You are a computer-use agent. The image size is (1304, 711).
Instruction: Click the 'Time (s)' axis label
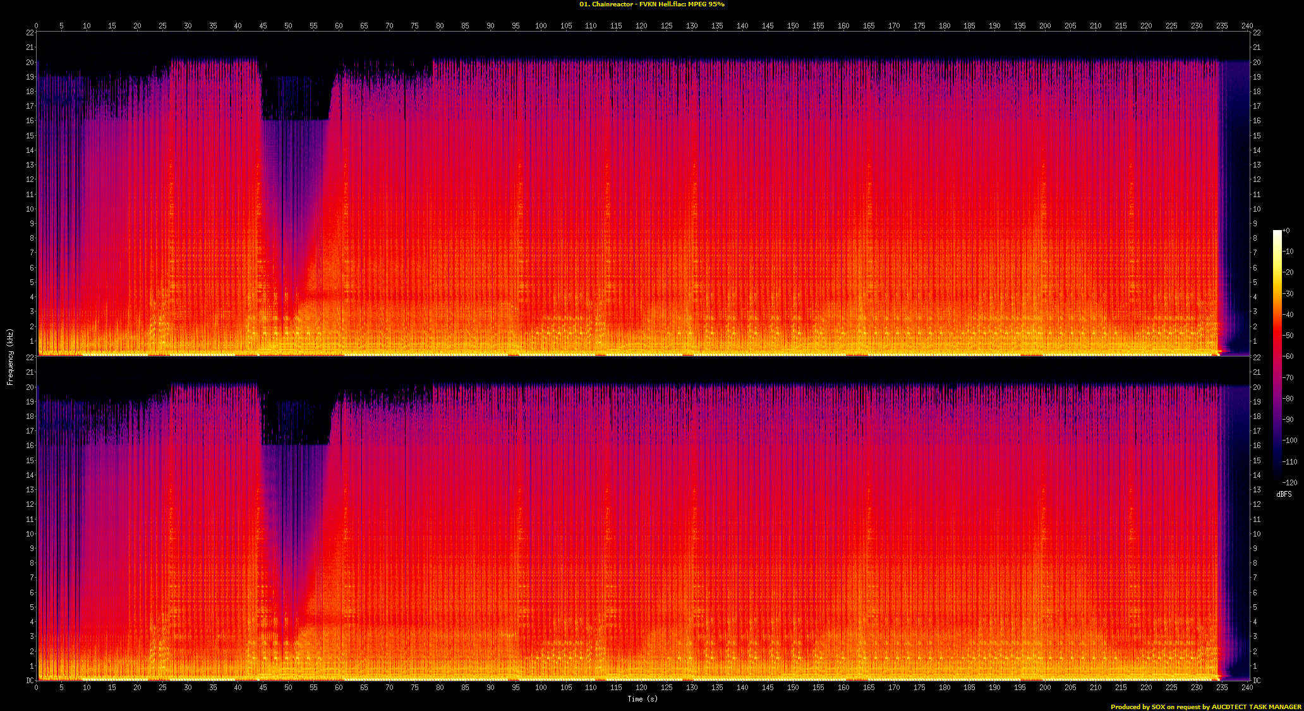pos(643,699)
